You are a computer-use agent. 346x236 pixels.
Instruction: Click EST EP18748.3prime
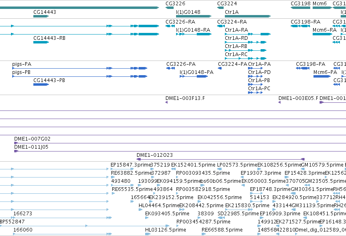[x=270, y=189]
